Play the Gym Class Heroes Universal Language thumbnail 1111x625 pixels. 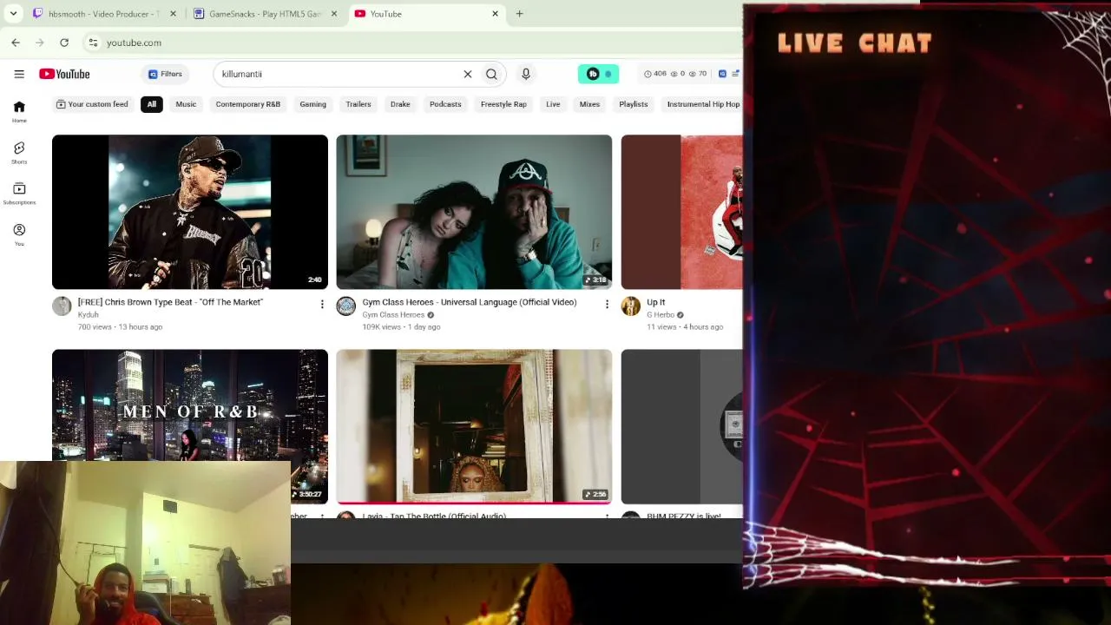(x=474, y=212)
